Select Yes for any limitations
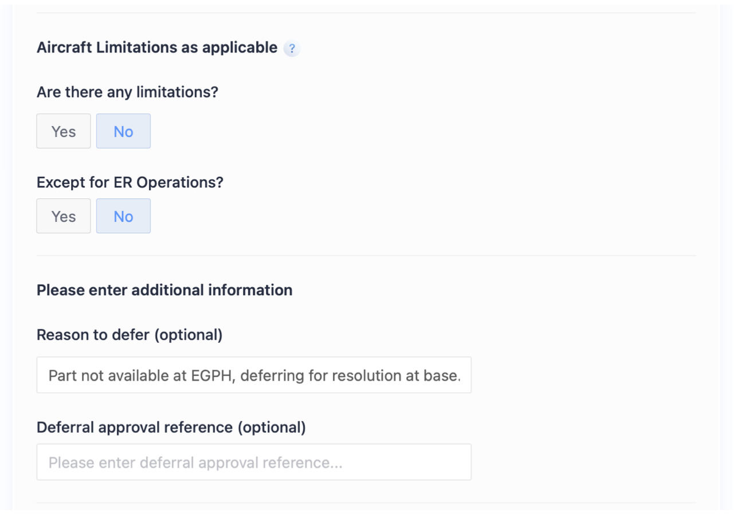Image resolution: width=737 pixels, height=517 pixels. [64, 131]
